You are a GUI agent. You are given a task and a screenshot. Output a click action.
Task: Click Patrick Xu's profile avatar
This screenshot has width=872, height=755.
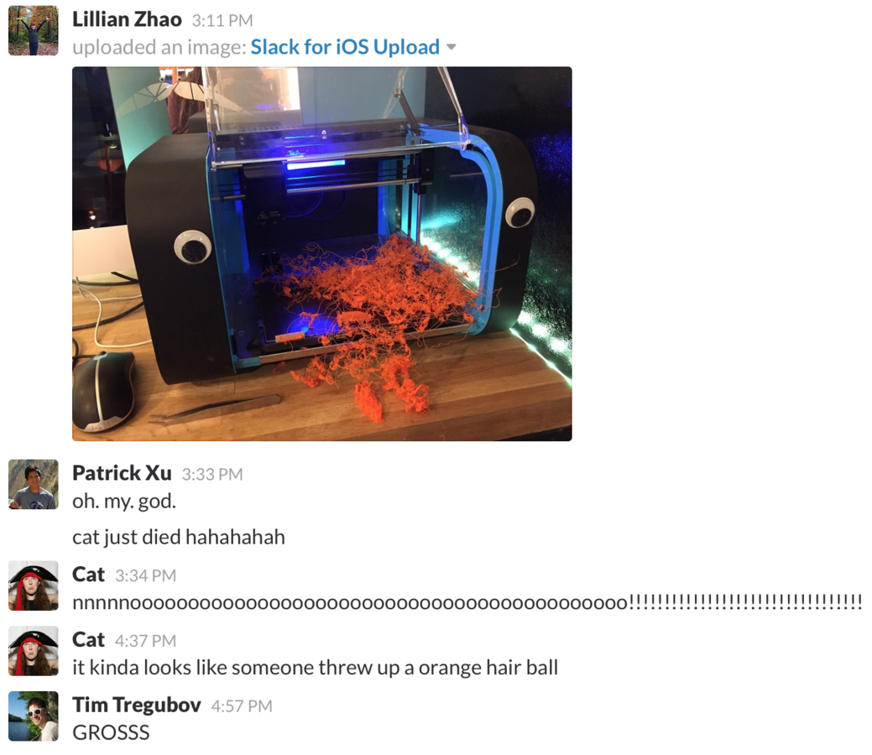pos(34,484)
